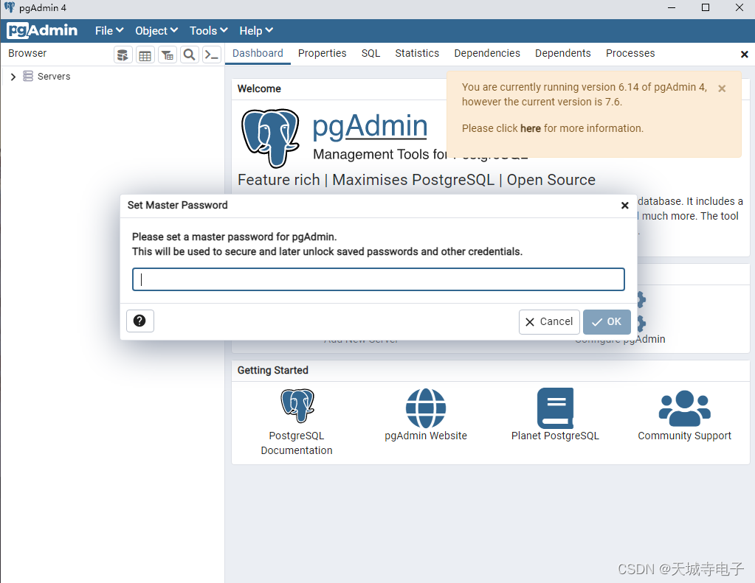Click the View Data table icon
Viewport: 755px width, 583px height.
pos(145,55)
